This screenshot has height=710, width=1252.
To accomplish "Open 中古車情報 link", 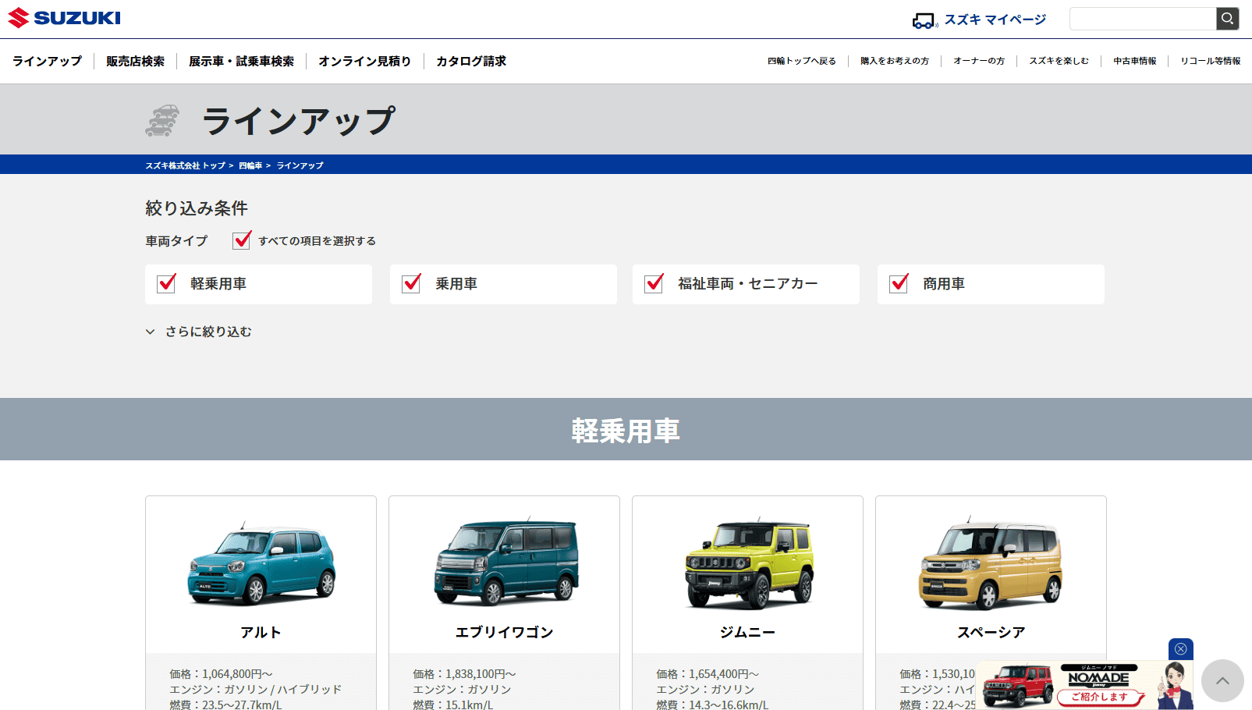I will pos(1134,61).
